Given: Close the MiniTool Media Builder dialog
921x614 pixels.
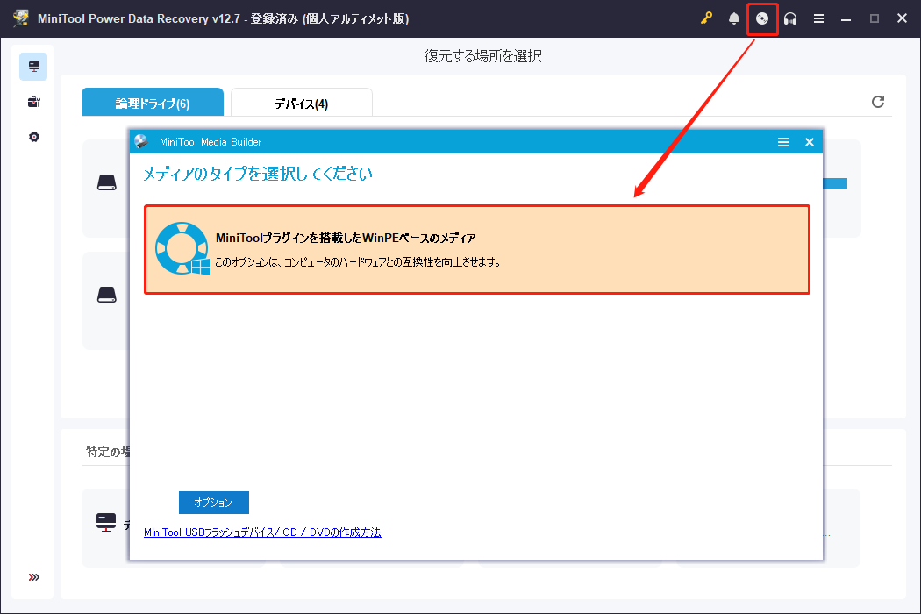Looking at the screenshot, I should click(x=809, y=141).
